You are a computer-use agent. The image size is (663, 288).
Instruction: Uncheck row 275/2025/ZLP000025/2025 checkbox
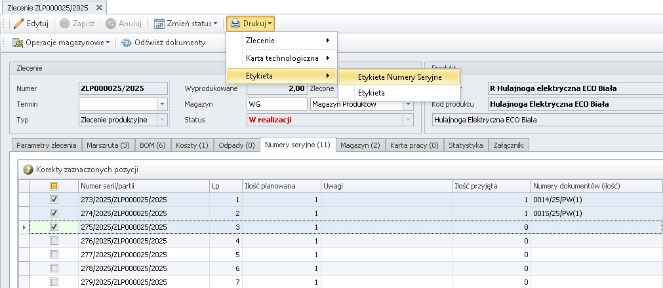tap(54, 227)
